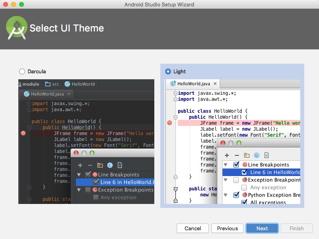Collapse the Exception Breakpoints disclosure triangle
Viewport: 319px width, 239px height.
point(225,180)
